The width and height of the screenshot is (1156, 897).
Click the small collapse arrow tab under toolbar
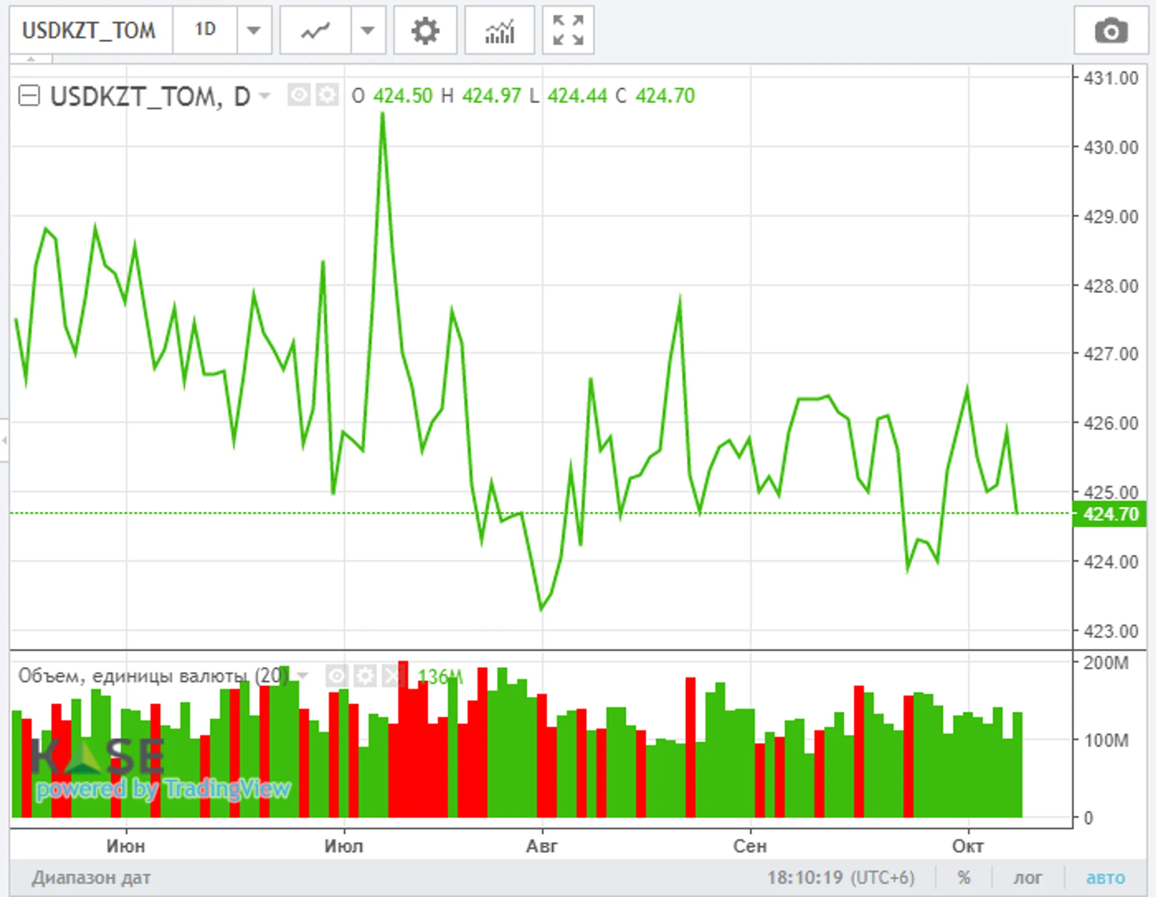[x=31, y=59]
